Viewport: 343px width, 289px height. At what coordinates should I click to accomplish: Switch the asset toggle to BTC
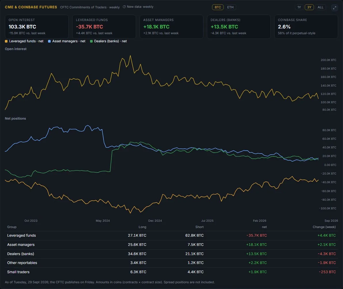point(218,7)
